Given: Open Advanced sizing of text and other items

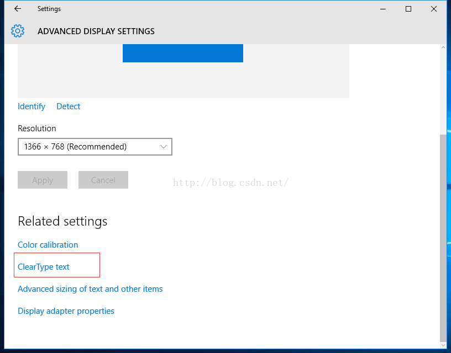Looking at the screenshot, I should tap(90, 289).
